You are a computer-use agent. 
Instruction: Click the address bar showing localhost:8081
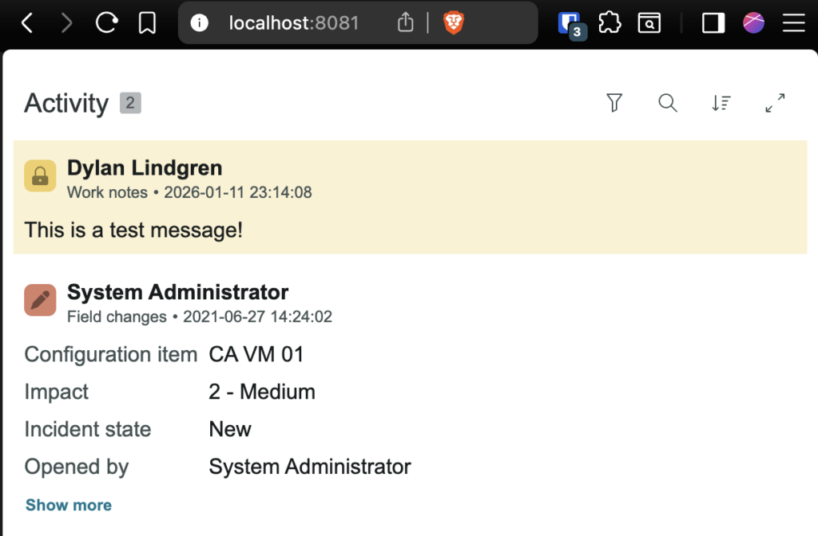(294, 24)
